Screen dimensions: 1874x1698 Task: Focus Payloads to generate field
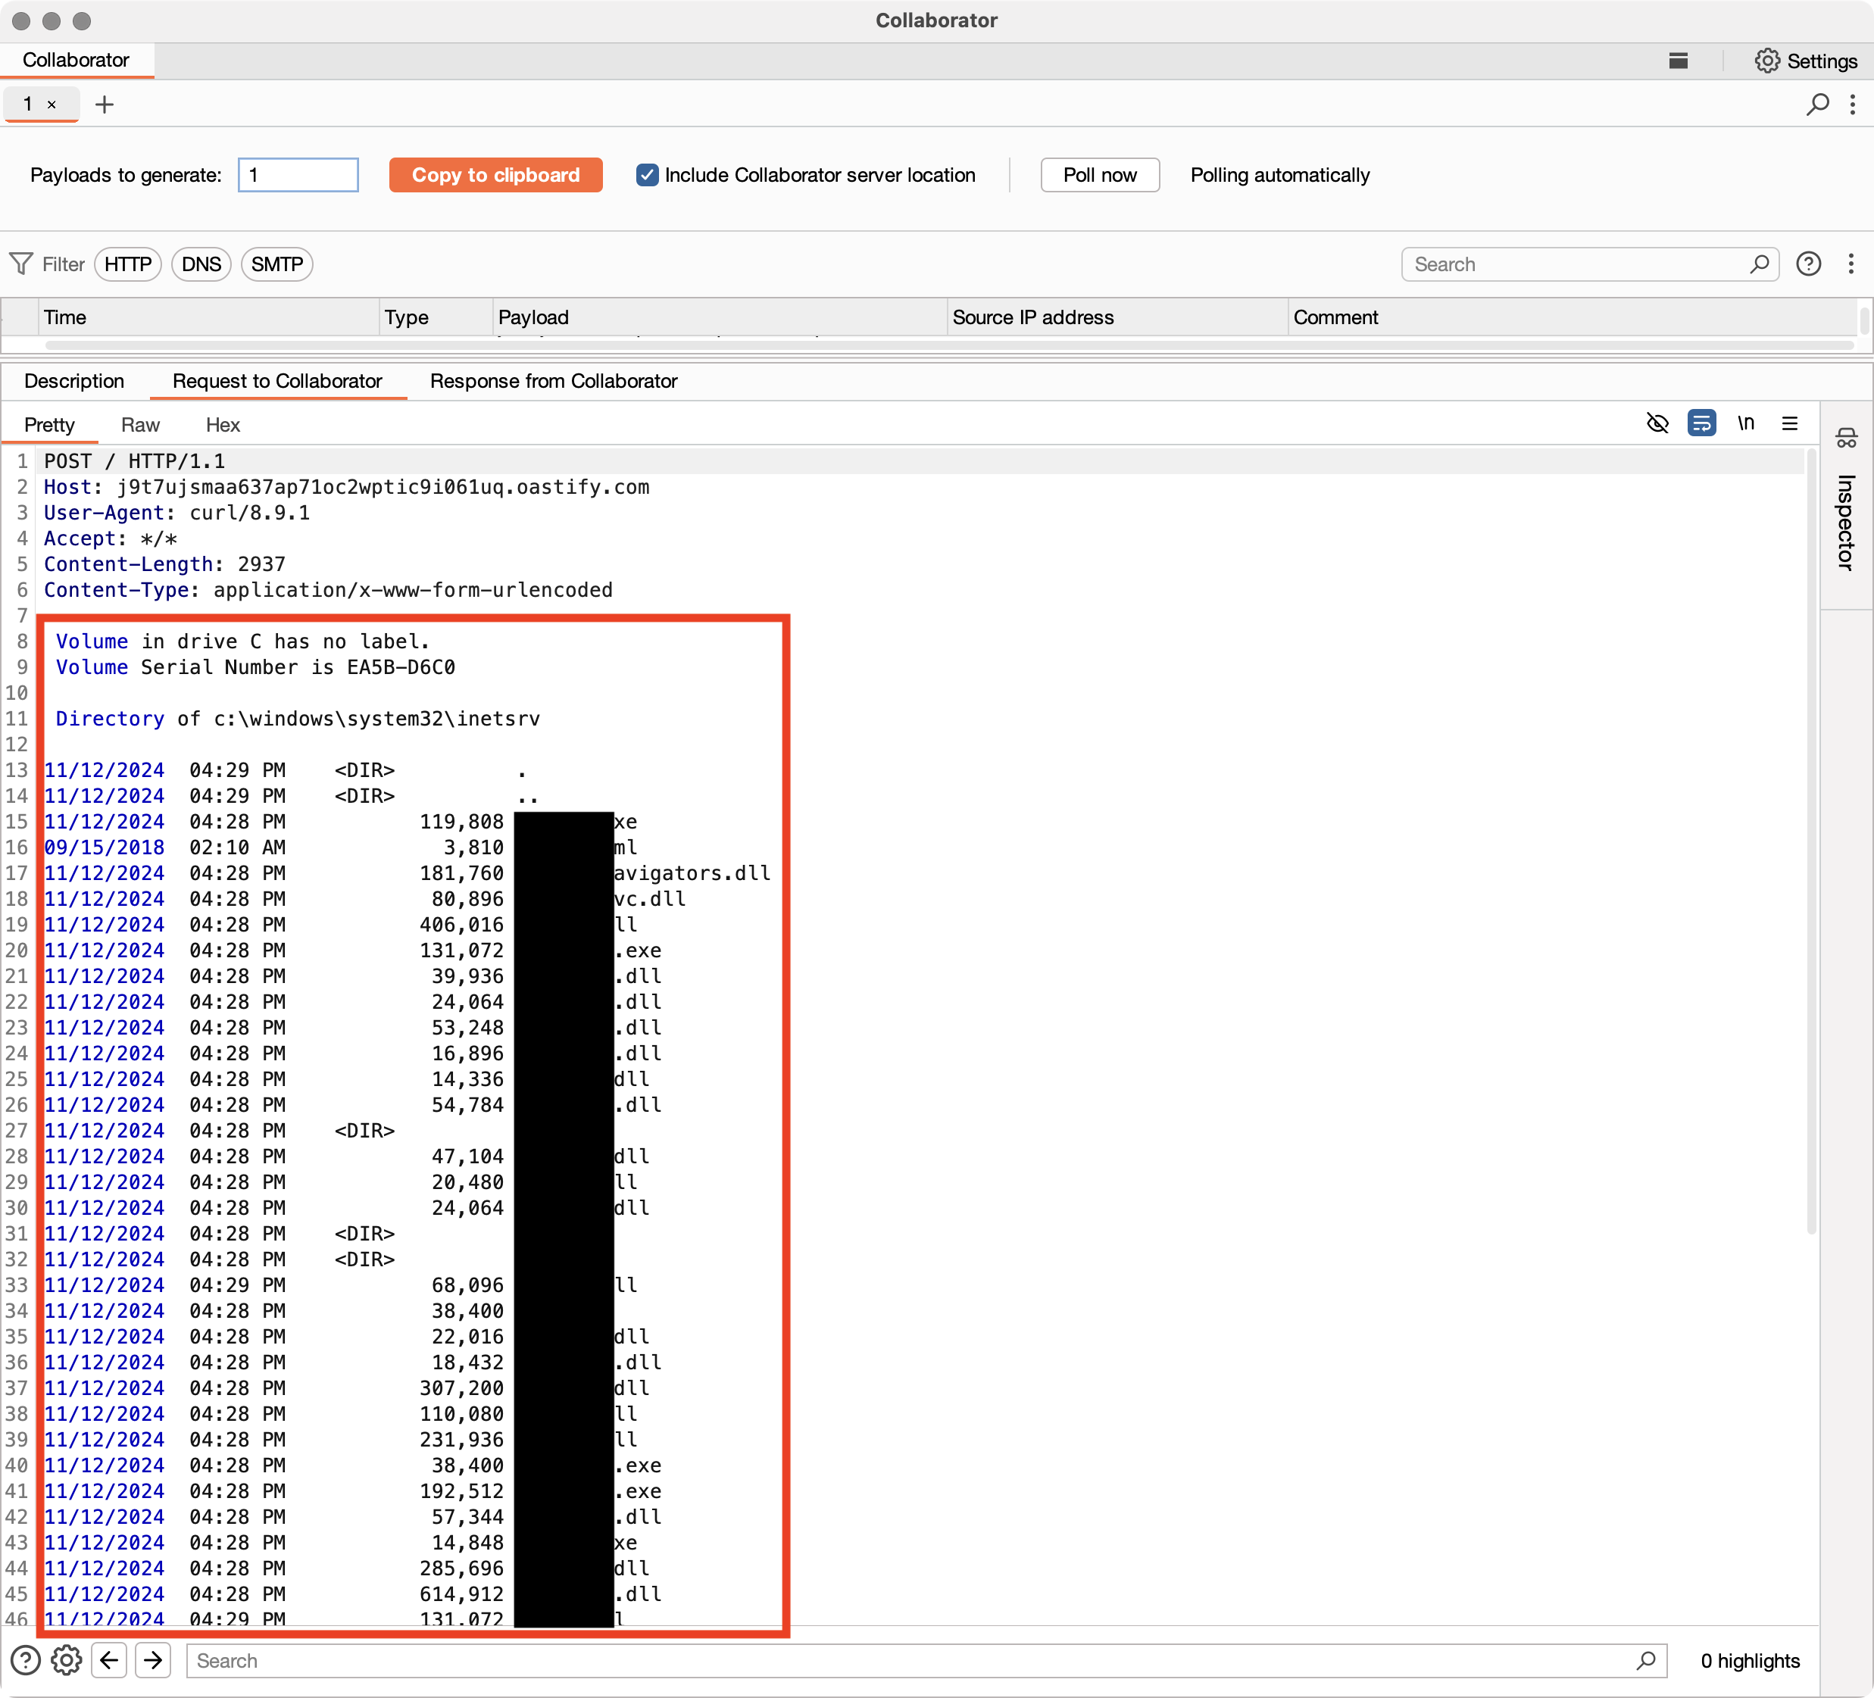[298, 175]
